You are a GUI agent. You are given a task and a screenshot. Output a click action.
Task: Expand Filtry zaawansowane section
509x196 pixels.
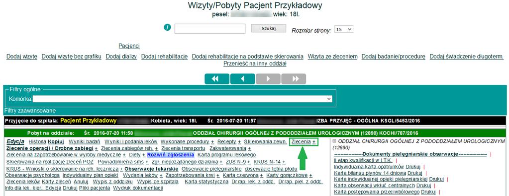(30, 111)
